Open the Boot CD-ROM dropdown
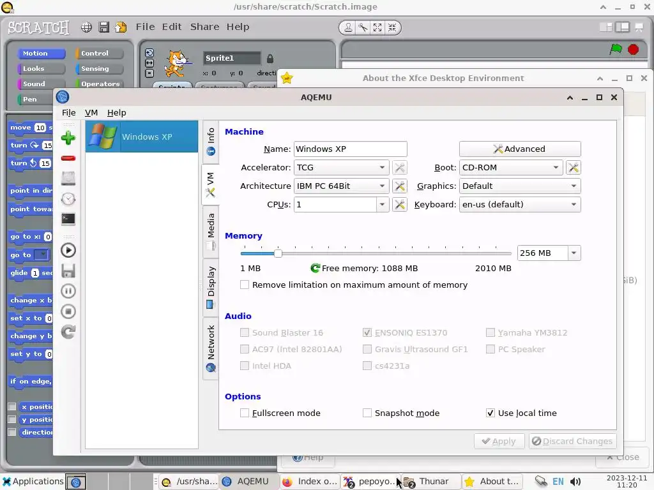Viewport: 654px width, 490px height. pyautogui.click(x=511, y=168)
